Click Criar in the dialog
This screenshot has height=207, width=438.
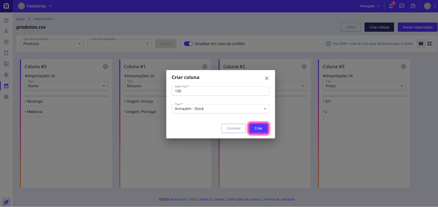(x=258, y=128)
